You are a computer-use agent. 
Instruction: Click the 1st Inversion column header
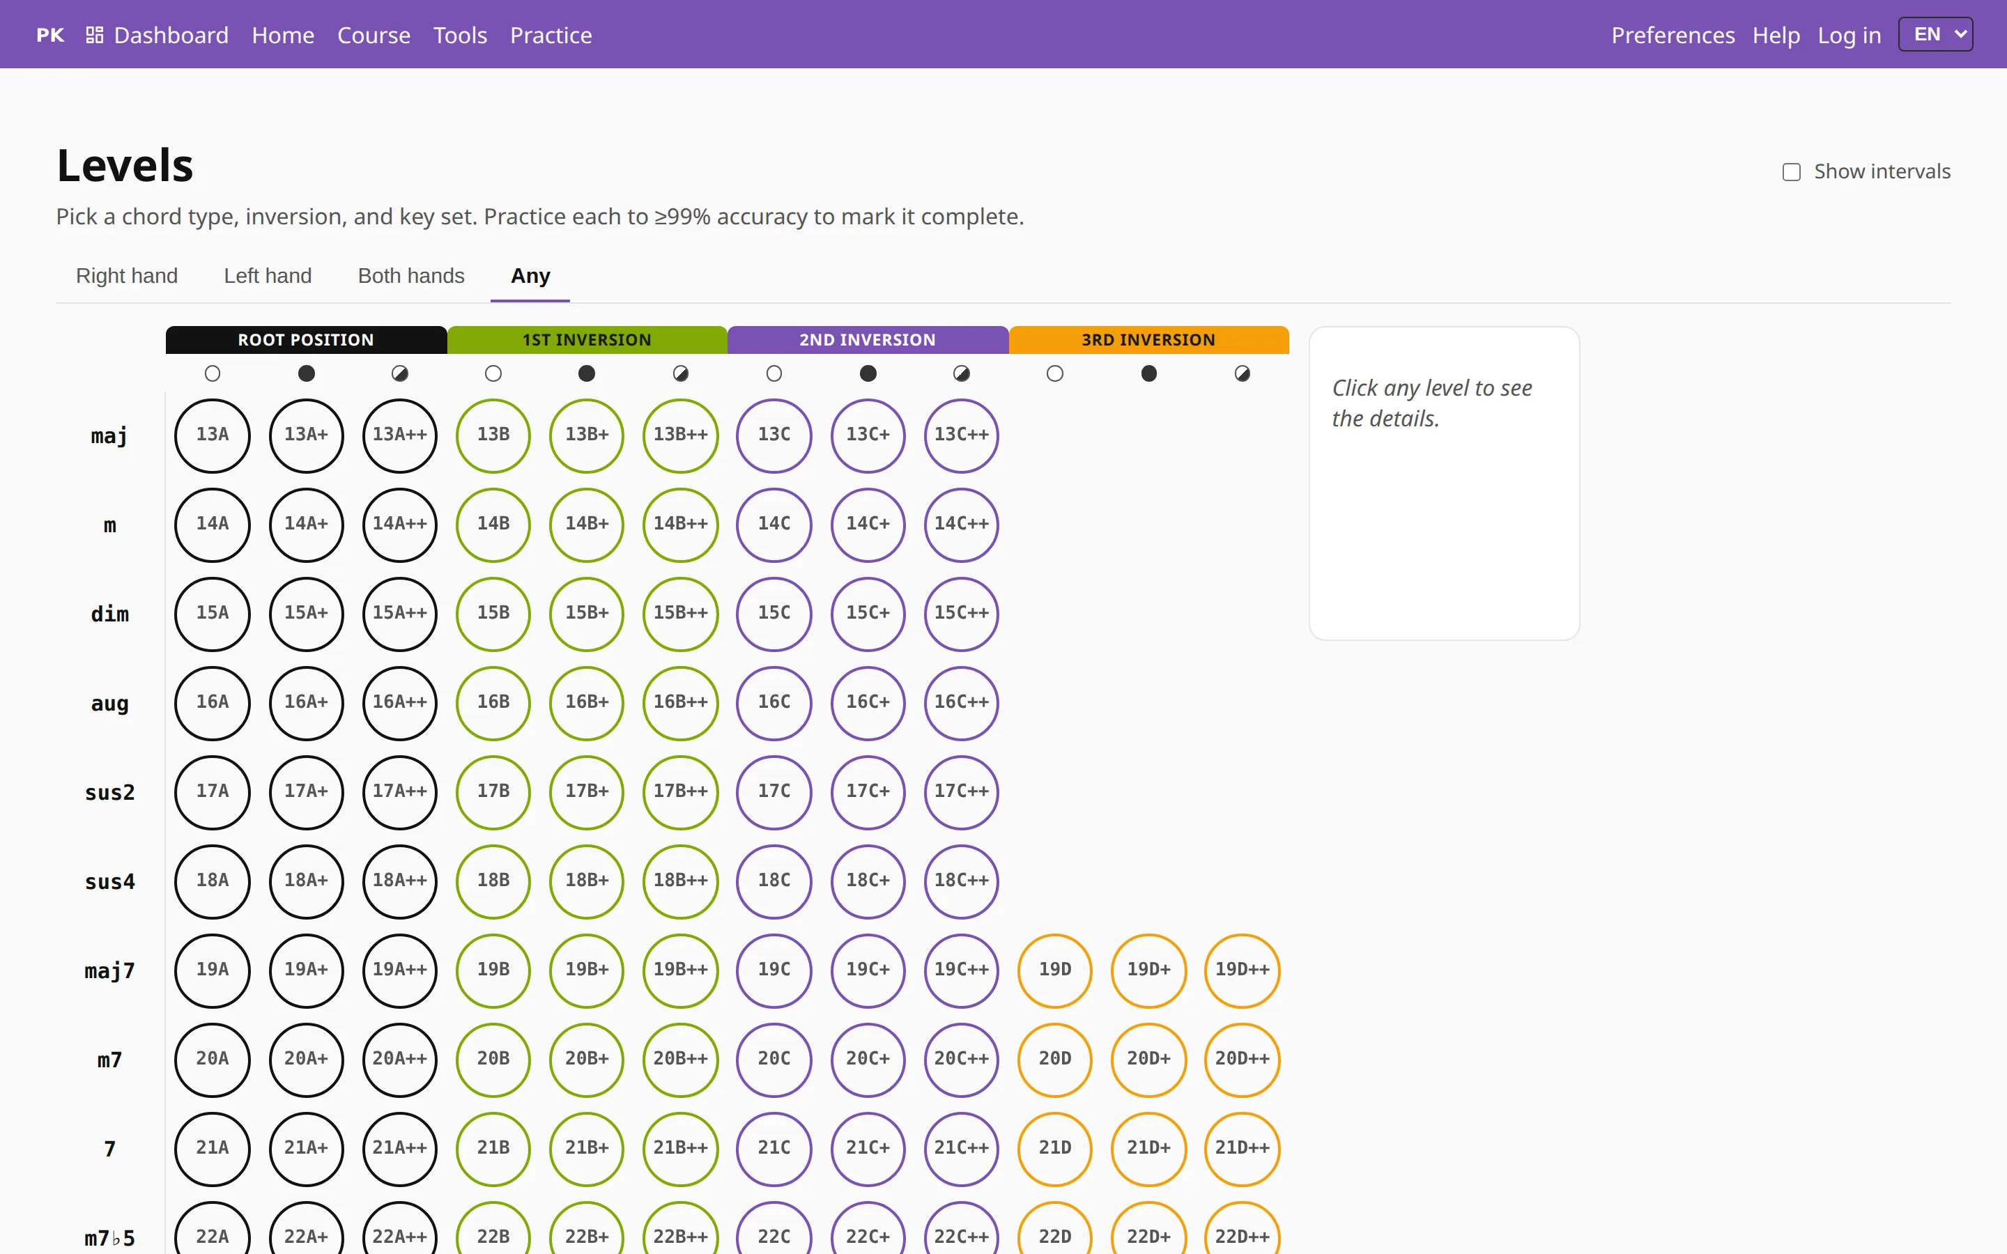point(587,340)
